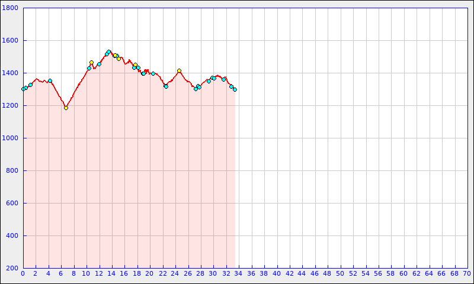Viewport: 474px width, 284px height.
Task: Select the yellow marker near distance 24.6
Action: (179, 70)
